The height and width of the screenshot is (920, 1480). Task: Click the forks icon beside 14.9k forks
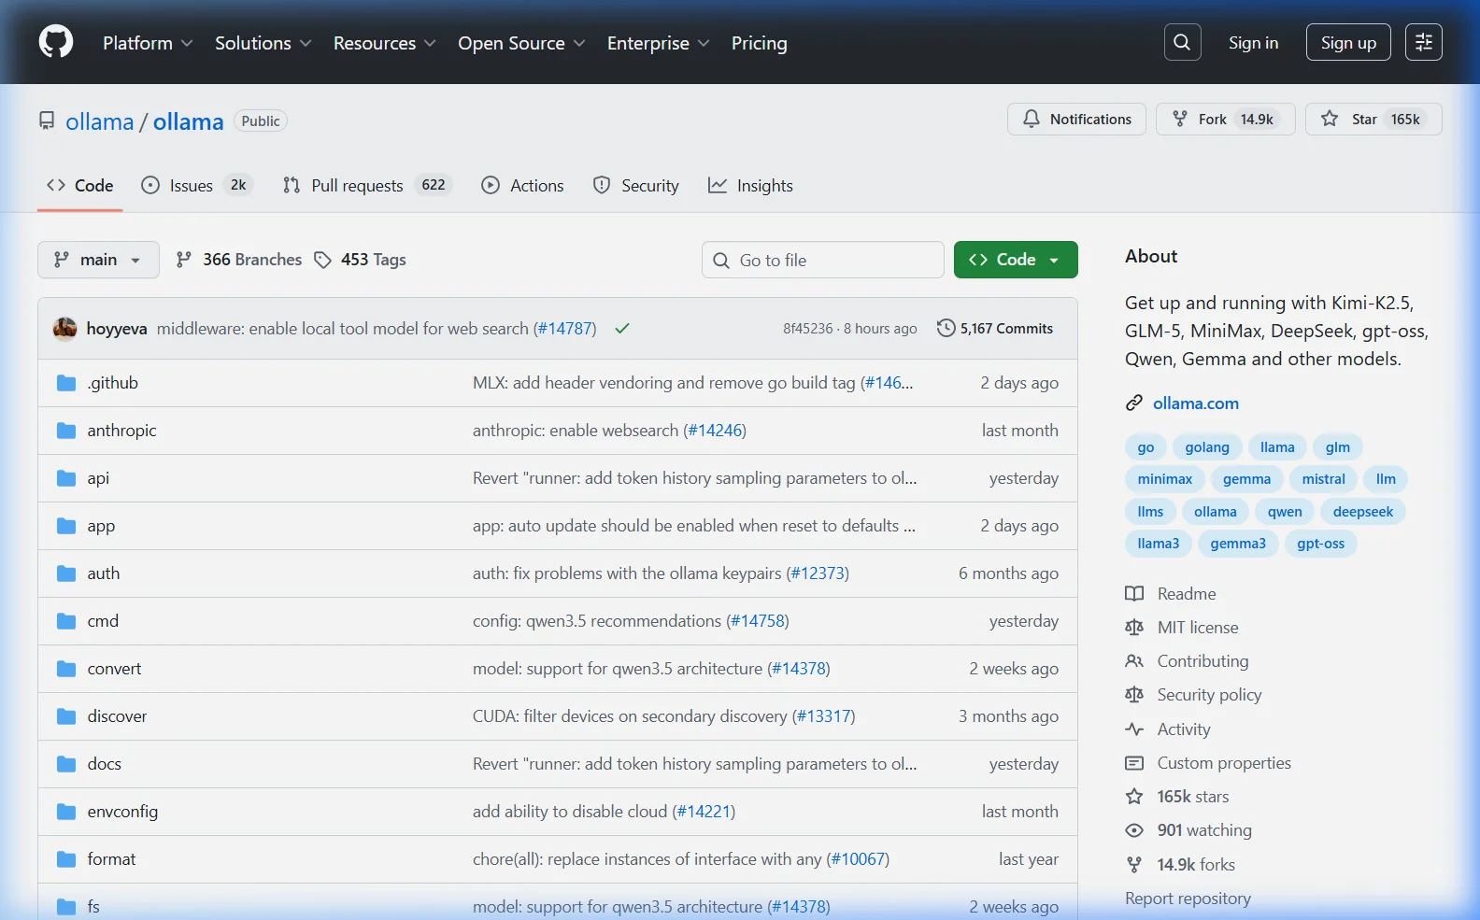(1134, 864)
